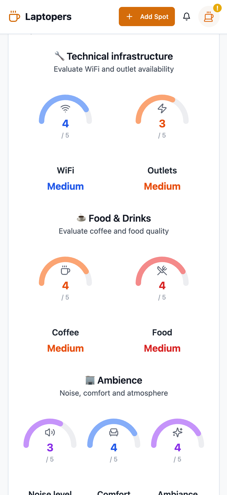
Task: Click the Coffee Medium rating label
Action: coord(65,348)
